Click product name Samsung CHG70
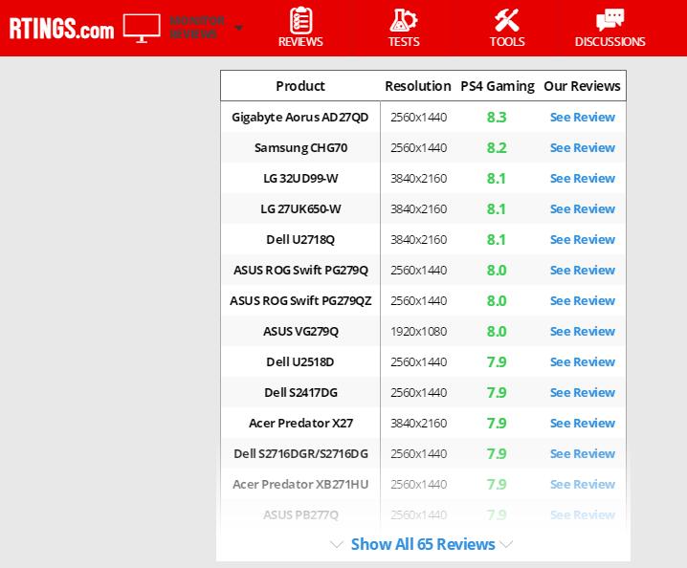The height and width of the screenshot is (568, 687). coord(300,148)
